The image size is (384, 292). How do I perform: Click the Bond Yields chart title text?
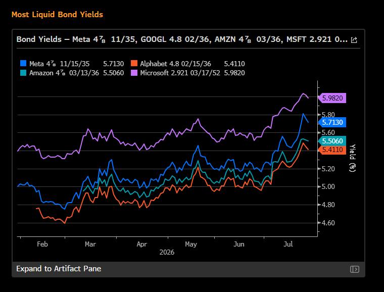pos(182,39)
